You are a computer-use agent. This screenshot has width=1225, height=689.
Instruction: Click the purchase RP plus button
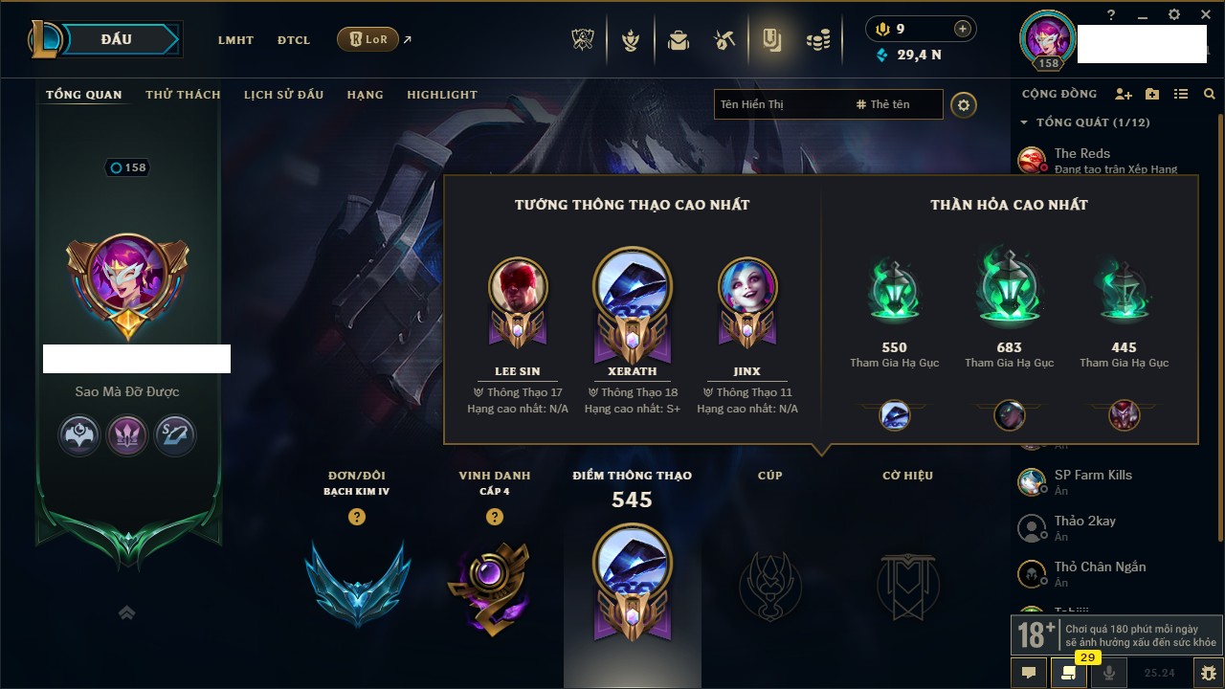tap(962, 29)
